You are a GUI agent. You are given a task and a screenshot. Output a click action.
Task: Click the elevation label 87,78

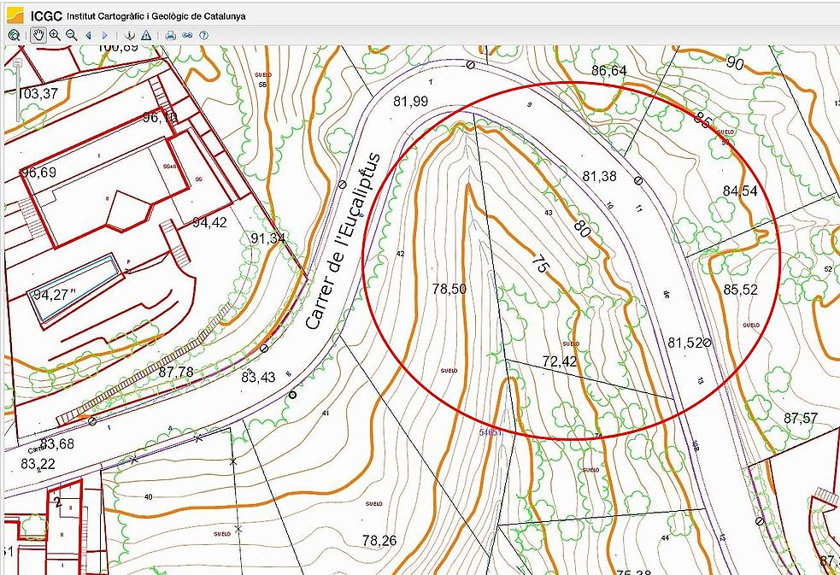pos(176,372)
